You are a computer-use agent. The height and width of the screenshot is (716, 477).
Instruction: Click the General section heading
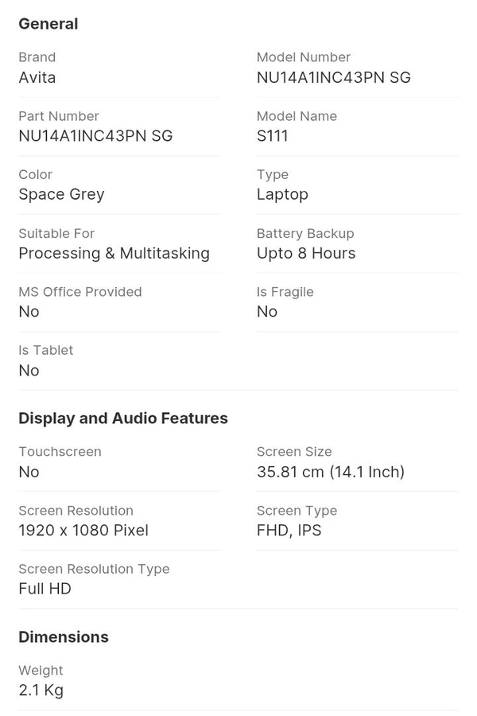(x=48, y=24)
